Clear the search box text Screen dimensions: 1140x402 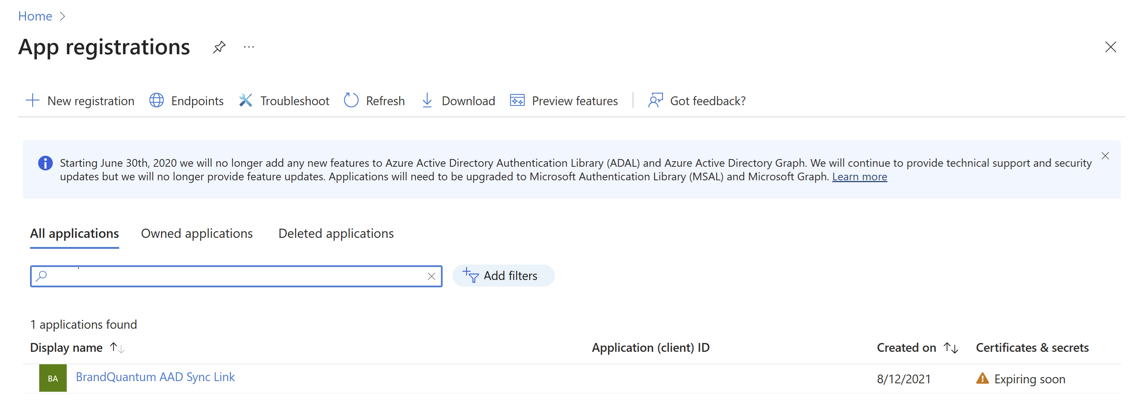pyautogui.click(x=431, y=276)
